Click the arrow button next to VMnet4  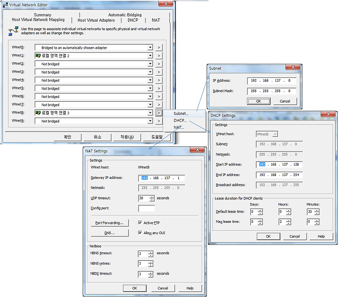pyautogui.click(x=159, y=80)
